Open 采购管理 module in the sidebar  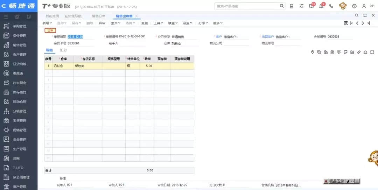(x=19, y=26)
